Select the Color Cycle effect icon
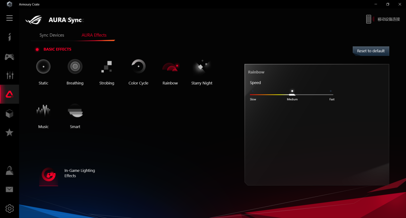The image size is (406, 218). click(138, 67)
